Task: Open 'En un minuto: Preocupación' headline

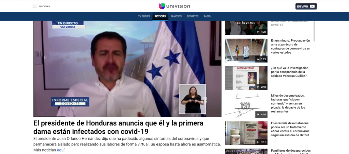Action: (291, 46)
